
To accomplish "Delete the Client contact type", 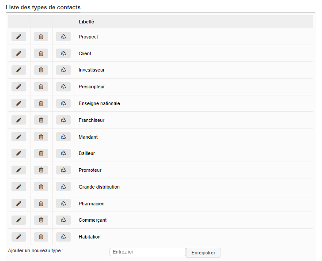I will tap(41, 53).
